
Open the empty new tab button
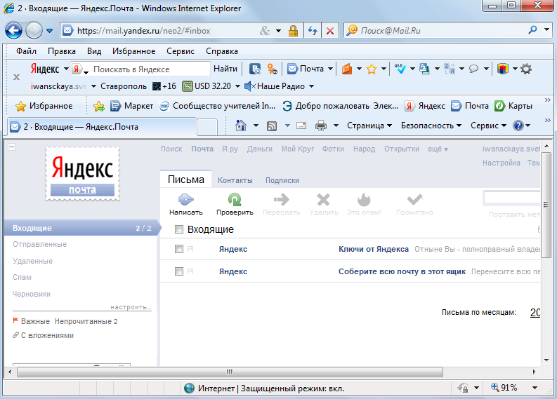point(207,127)
